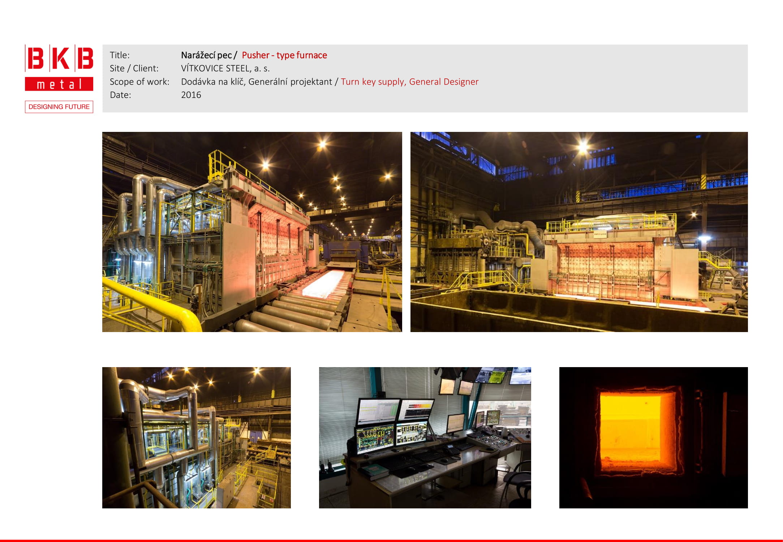Open the control room monitors photo
The height and width of the screenshot is (542, 783).
pos(425,438)
